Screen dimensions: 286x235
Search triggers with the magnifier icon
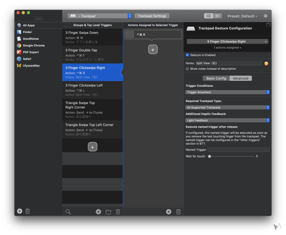[x=68, y=212]
